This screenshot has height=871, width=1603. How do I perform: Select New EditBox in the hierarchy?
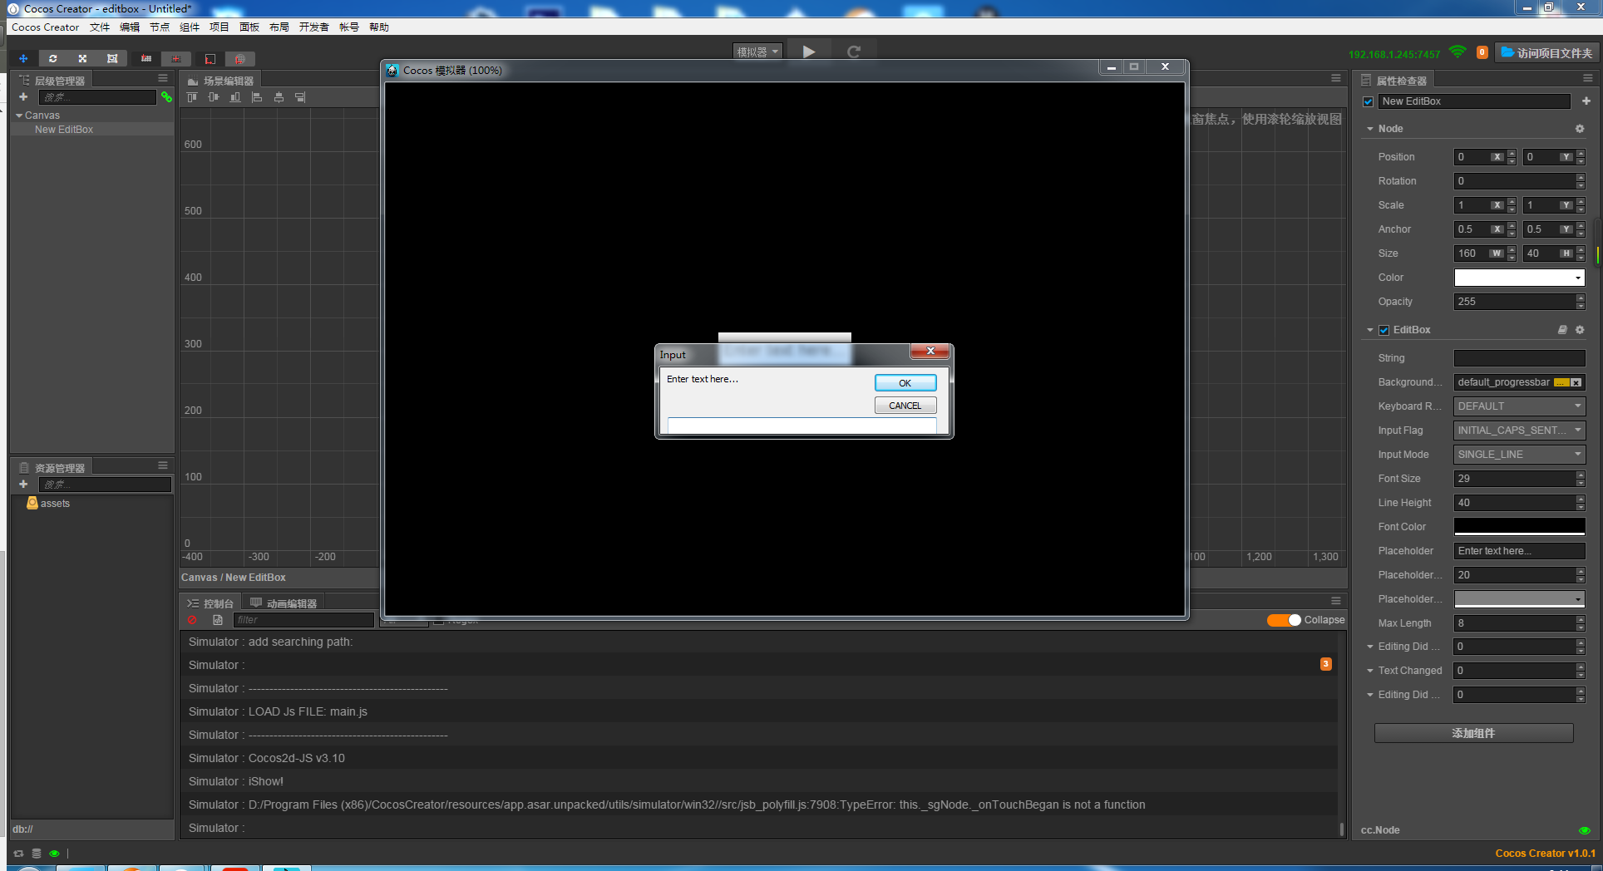click(64, 130)
